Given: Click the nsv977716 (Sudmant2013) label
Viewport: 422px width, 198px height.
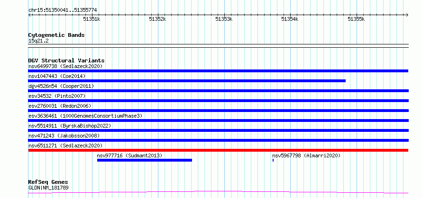Looking at the screenshot, I should click(x=129, y=155).
